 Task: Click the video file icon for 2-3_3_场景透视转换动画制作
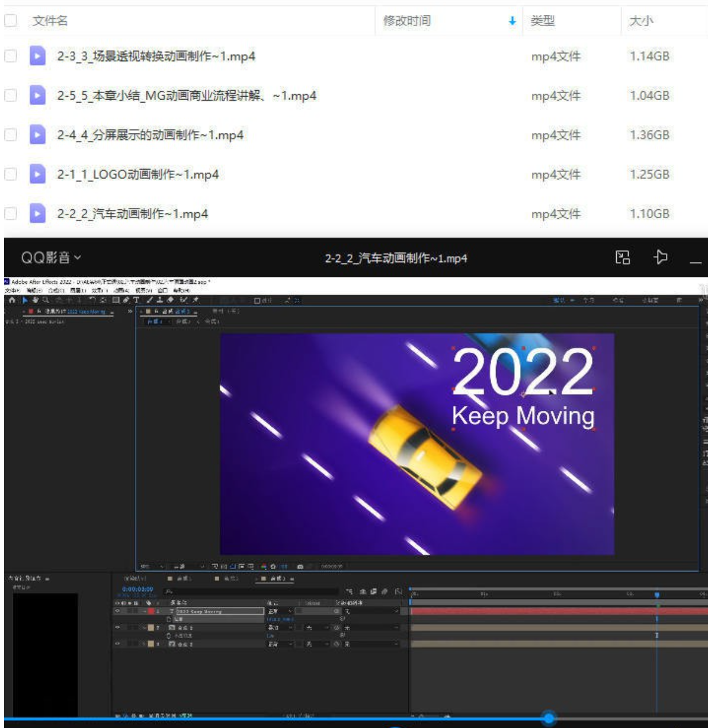point(37,56)
